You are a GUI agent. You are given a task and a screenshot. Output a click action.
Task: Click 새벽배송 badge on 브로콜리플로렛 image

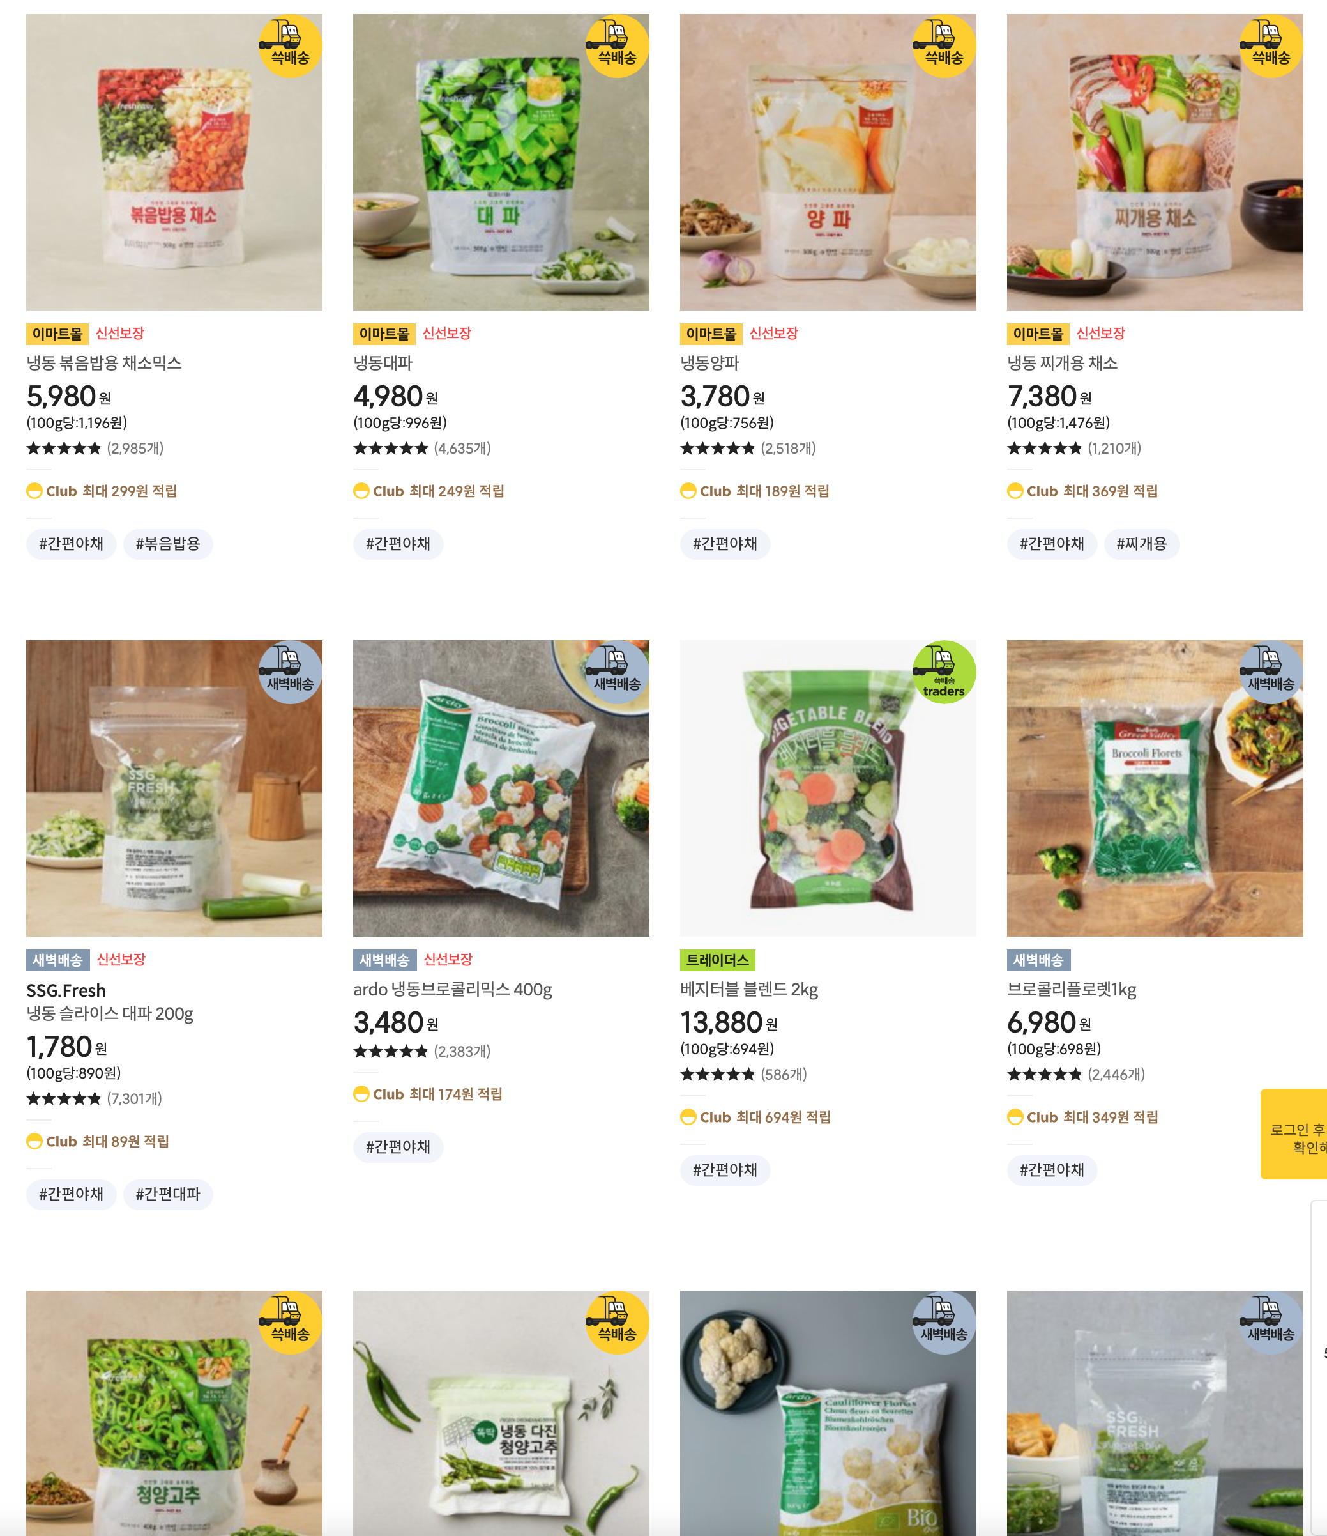point(1271,672)
